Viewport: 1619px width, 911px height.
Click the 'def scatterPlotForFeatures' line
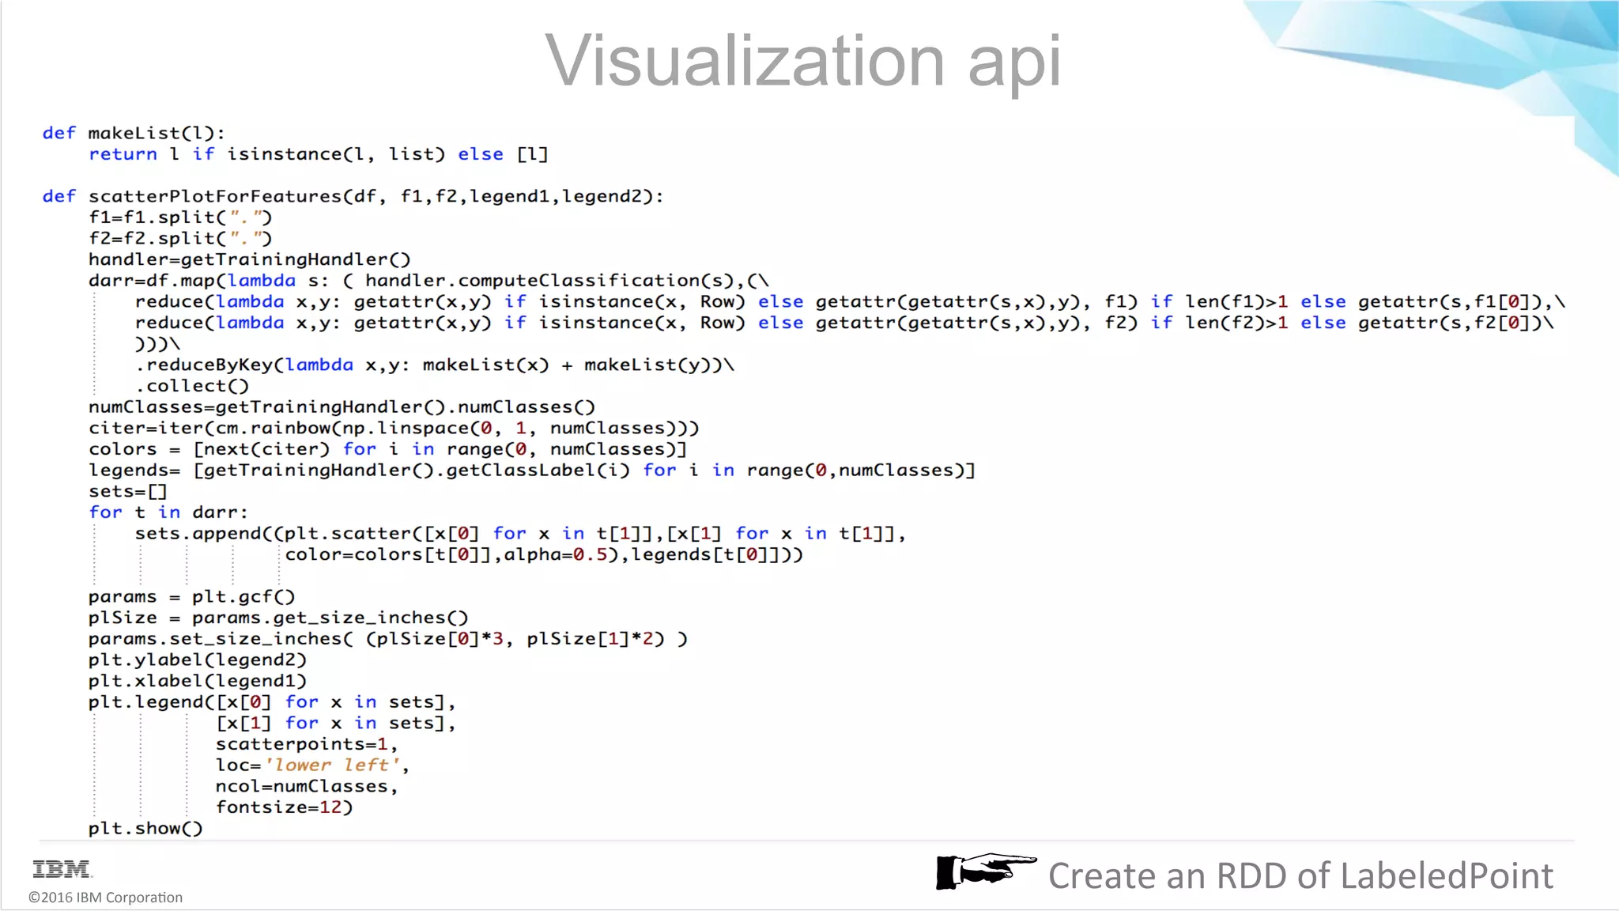coord(353,196)
